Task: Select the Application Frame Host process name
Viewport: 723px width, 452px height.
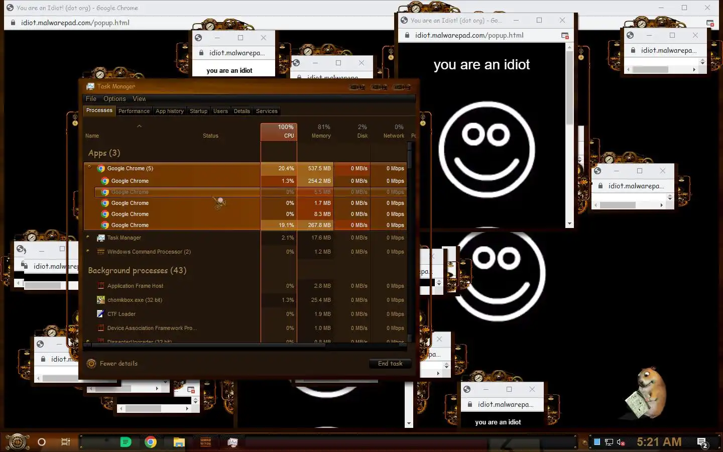Action: (135, 286)
